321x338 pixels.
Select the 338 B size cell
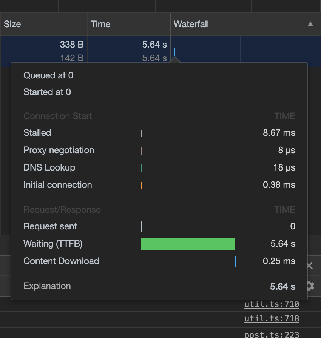click(x=72, y=45)
